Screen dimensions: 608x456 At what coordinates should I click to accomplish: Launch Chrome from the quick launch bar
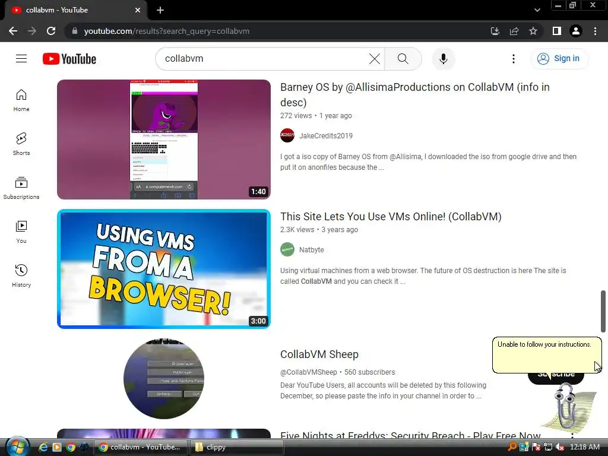[71, 447]
